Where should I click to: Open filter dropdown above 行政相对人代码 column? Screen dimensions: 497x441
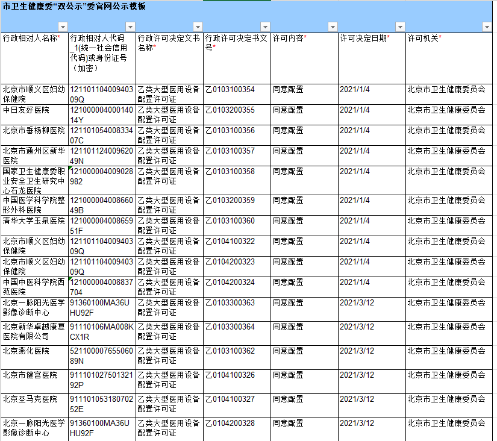click(x=130, y=27)
